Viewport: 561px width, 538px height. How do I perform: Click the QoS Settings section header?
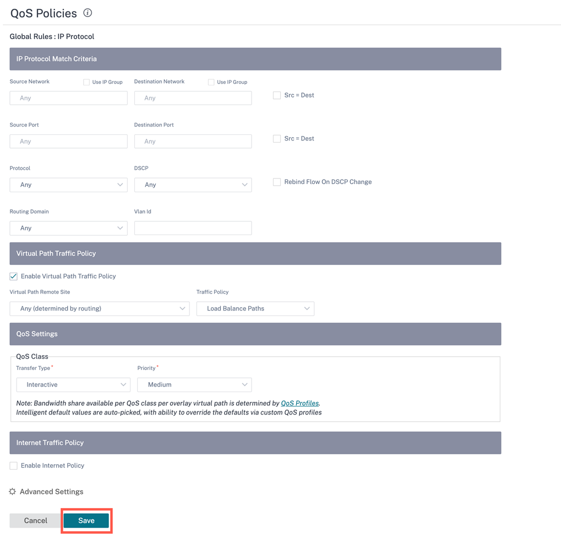click(255, 334)
